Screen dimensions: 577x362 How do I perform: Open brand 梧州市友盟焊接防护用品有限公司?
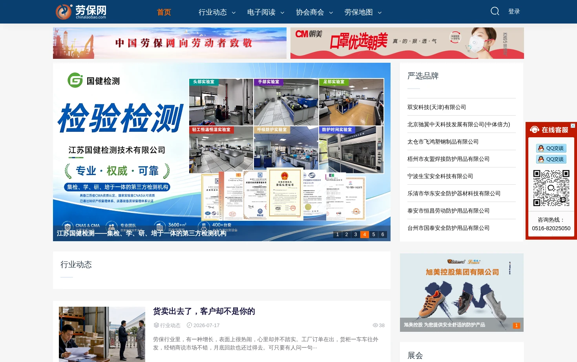[x=448, y=159]
